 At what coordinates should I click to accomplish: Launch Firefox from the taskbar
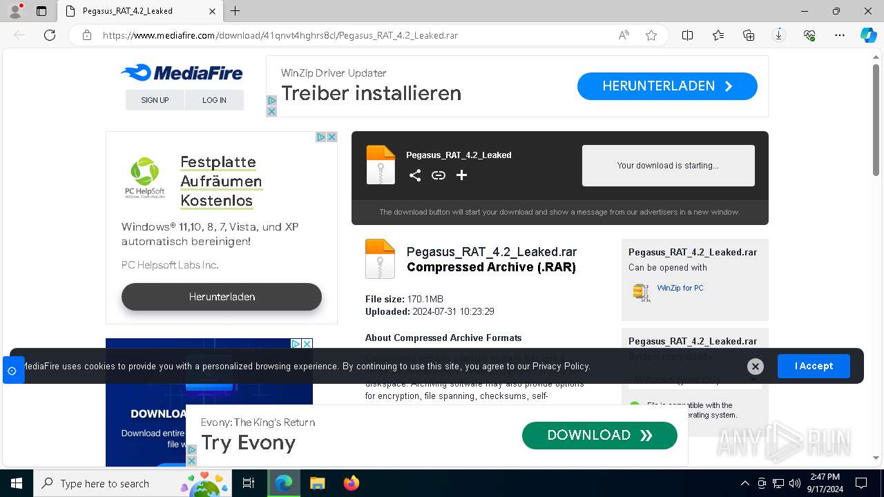click(351, 483)
